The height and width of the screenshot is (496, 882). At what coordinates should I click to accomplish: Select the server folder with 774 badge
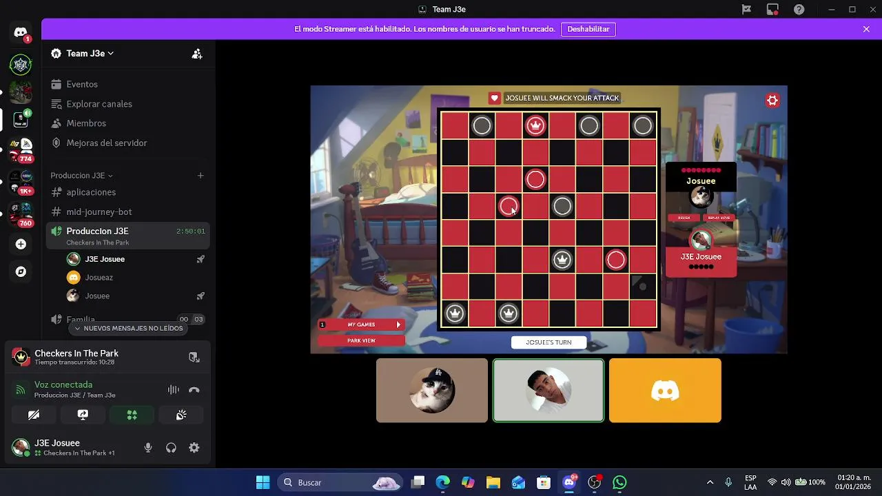(21, 149)
